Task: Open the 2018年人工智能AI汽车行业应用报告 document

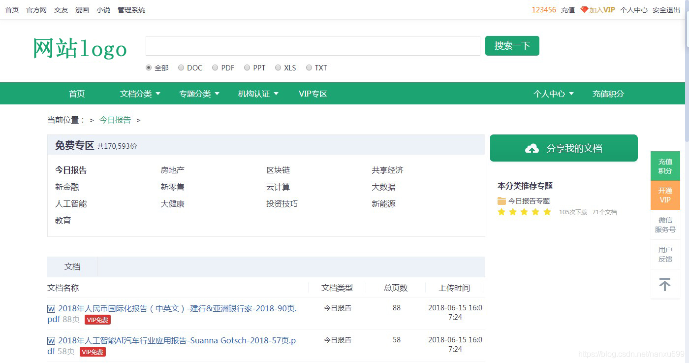Action: coord(172,346)
